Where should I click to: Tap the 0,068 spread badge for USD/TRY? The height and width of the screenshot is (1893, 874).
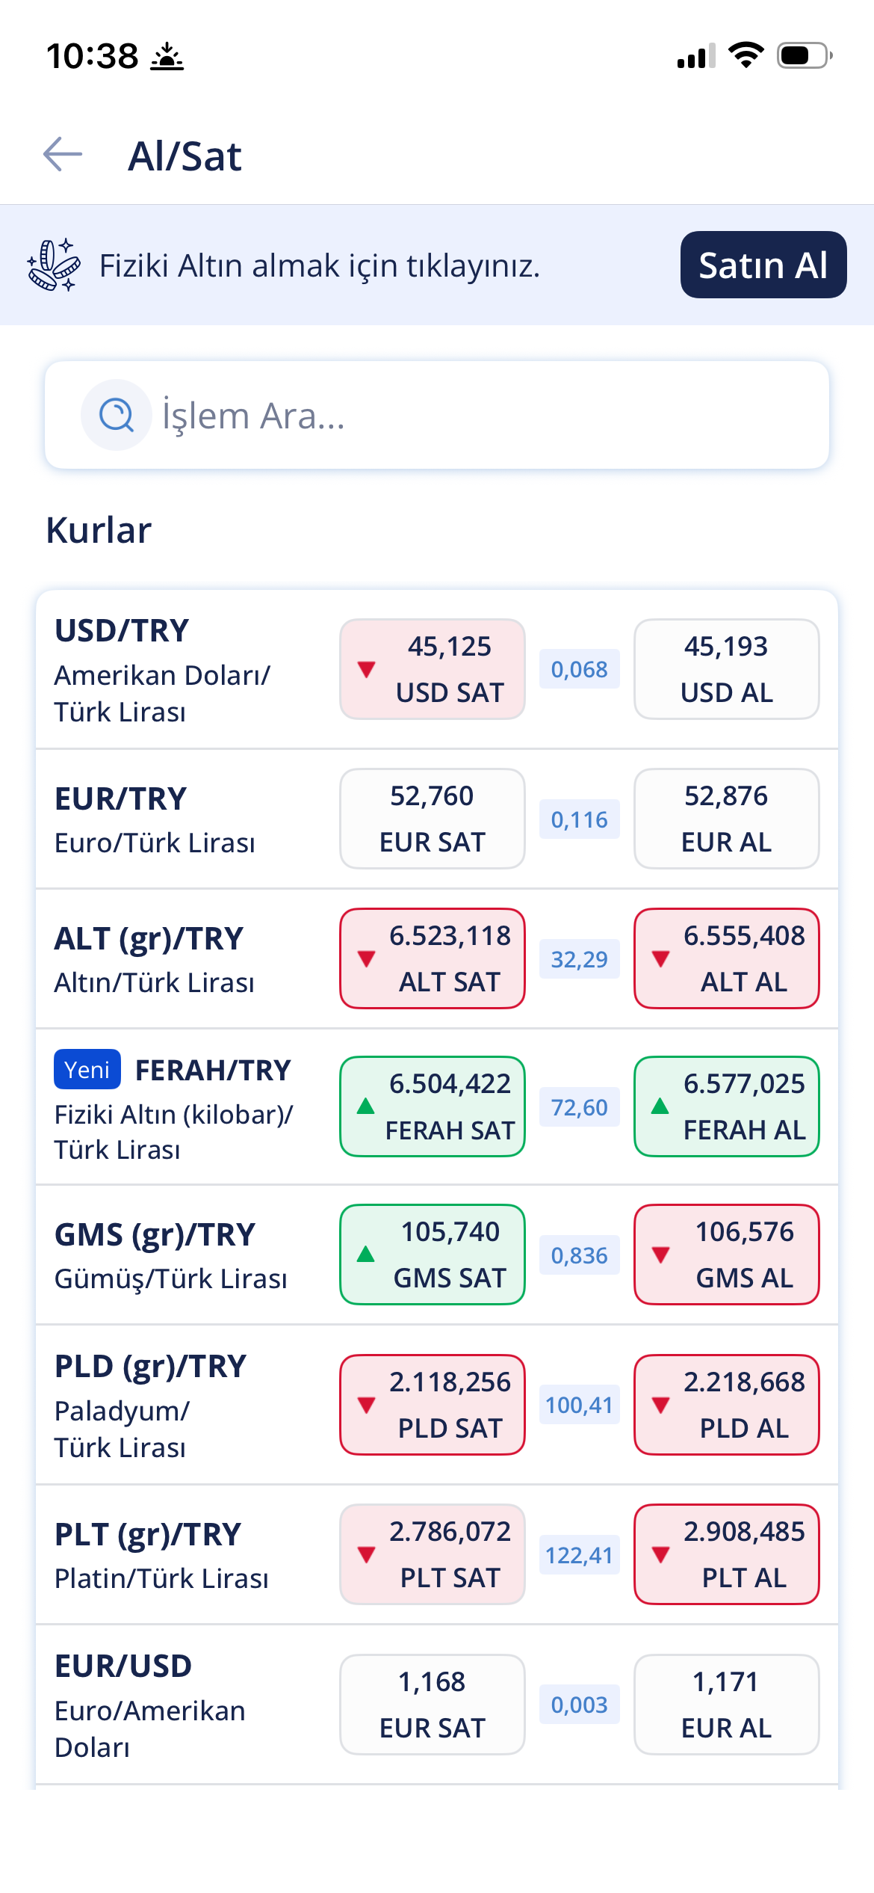pyautogui.click(x=580, y=669)
